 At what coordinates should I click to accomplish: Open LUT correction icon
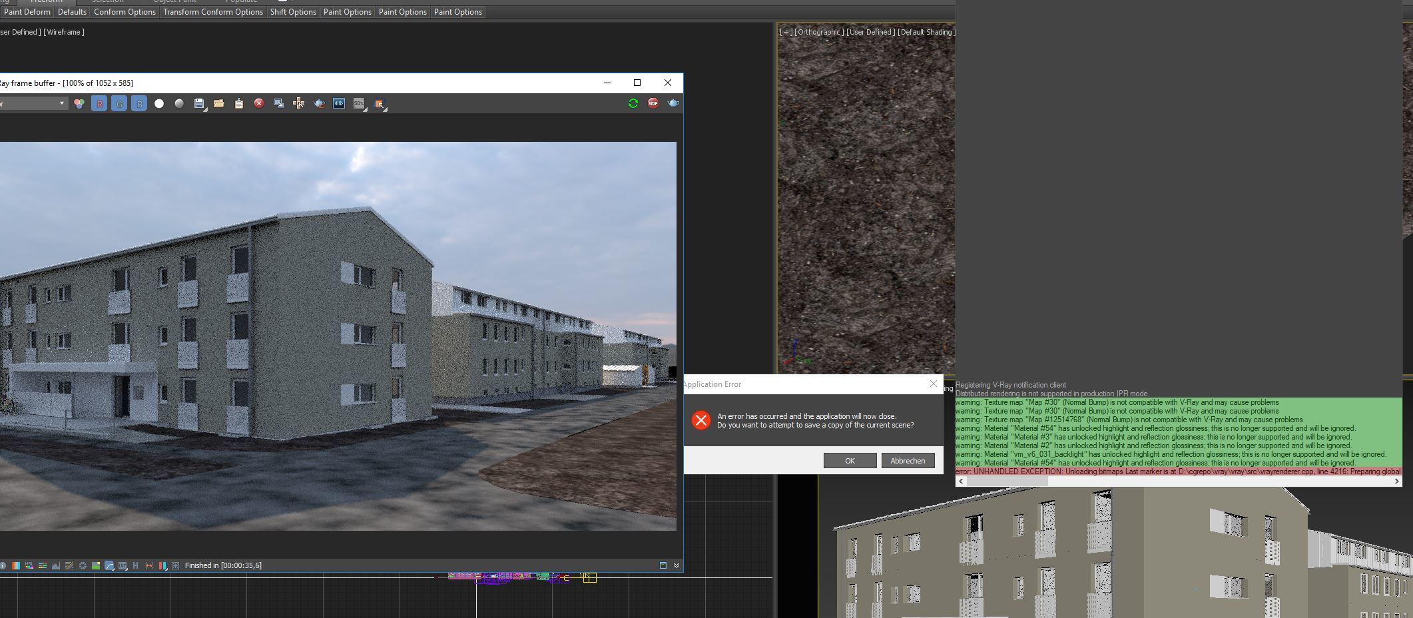[x=123, y=565]
